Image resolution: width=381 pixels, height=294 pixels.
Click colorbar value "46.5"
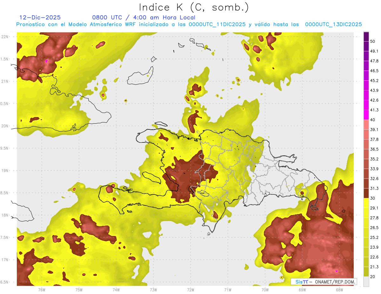374,71
